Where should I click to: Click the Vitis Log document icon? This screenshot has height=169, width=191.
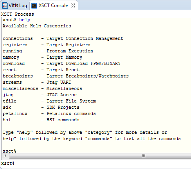[5, 5]
